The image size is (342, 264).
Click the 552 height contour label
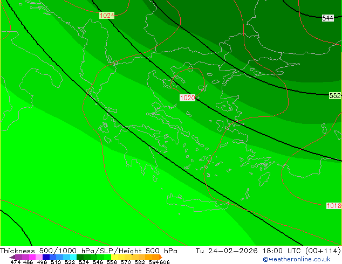click(x=335, y=95)
